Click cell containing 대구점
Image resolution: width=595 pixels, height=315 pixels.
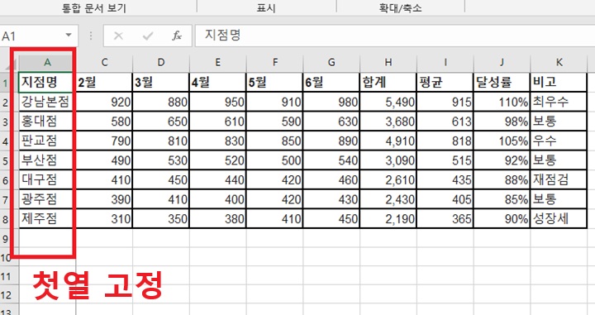47,180
